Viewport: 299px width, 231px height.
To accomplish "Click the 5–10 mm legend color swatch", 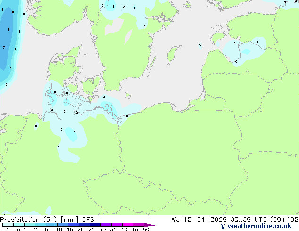I will (x=51, y=225).
